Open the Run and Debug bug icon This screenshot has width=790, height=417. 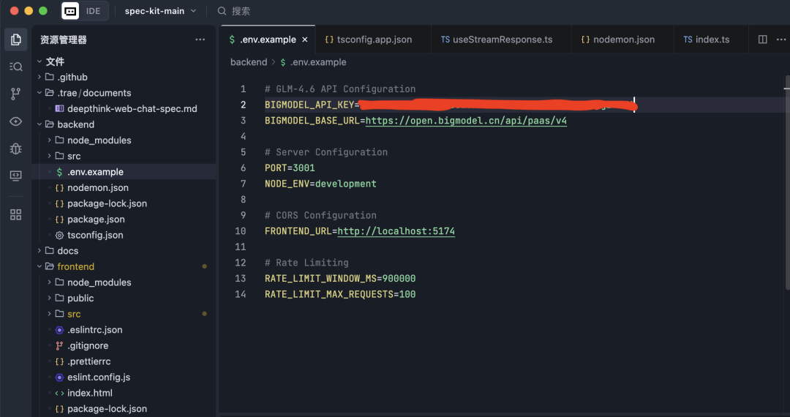click(16, 149)
